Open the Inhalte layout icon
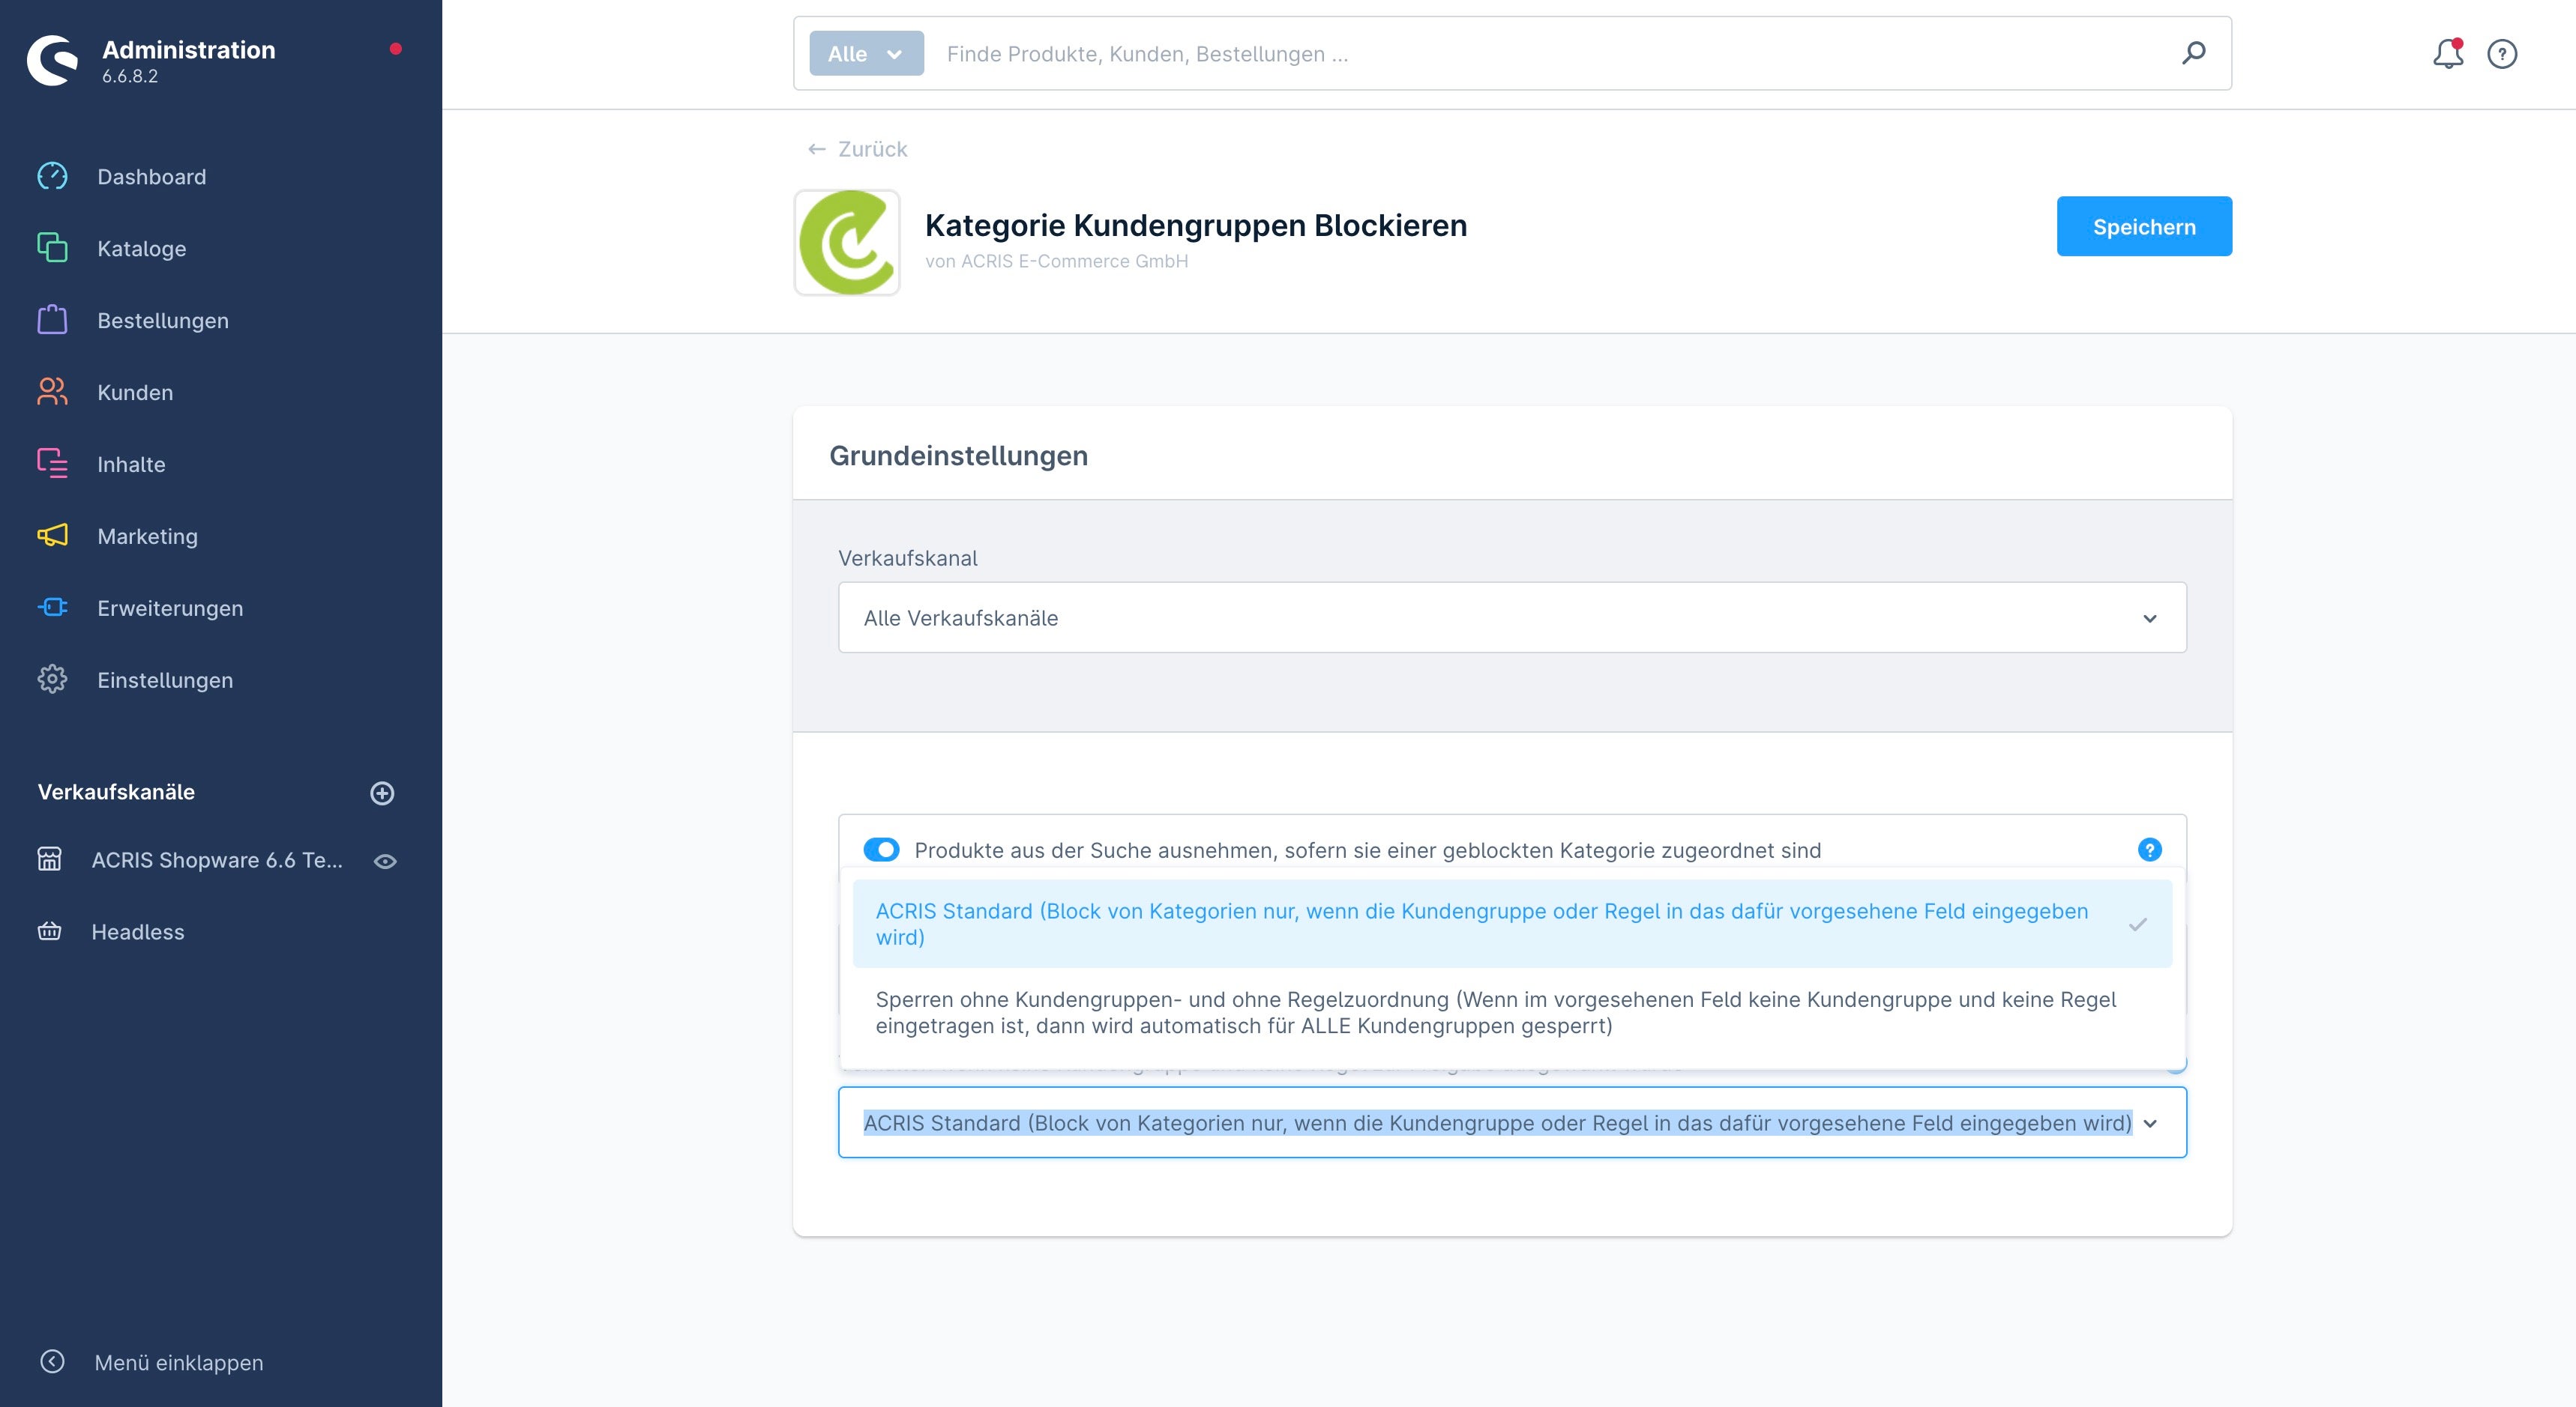2576x1407 pixels. [x=52, y=464]
